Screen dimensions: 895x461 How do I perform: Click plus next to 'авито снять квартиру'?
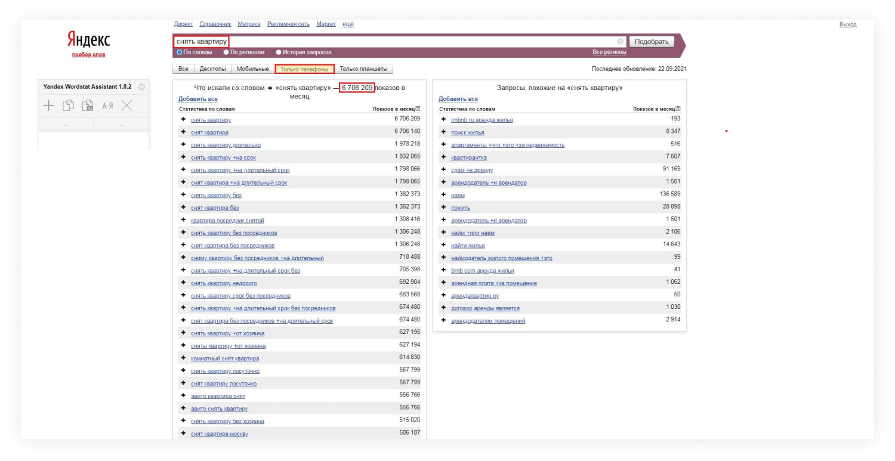coord(184,409)
